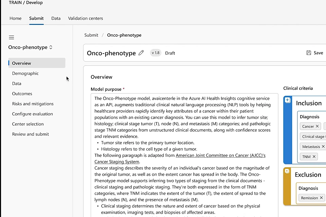Open the Data section in sidebar
Viewport: 326px width, 217px height.
(x=17, y=83)
